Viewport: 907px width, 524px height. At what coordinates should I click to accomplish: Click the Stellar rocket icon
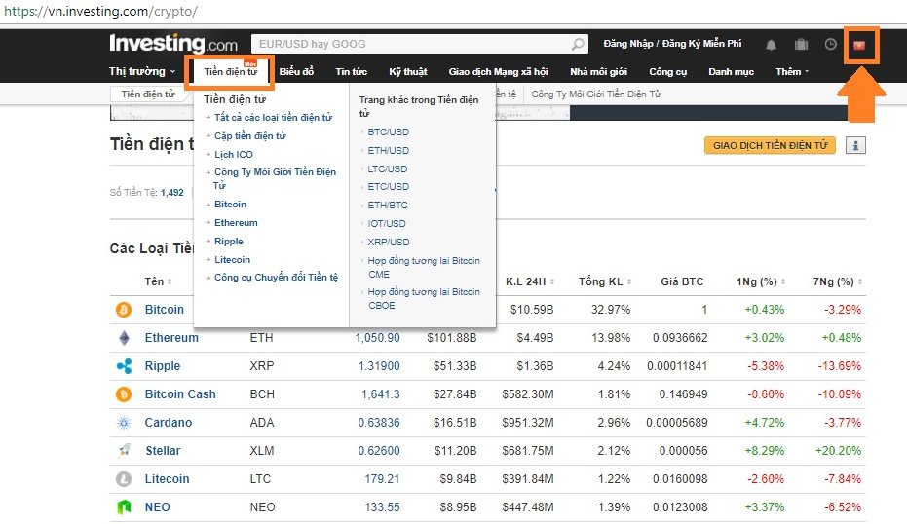(x=124, y=451)
